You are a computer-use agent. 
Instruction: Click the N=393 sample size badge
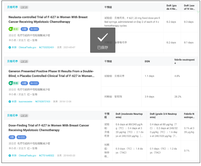pos(34,29)
